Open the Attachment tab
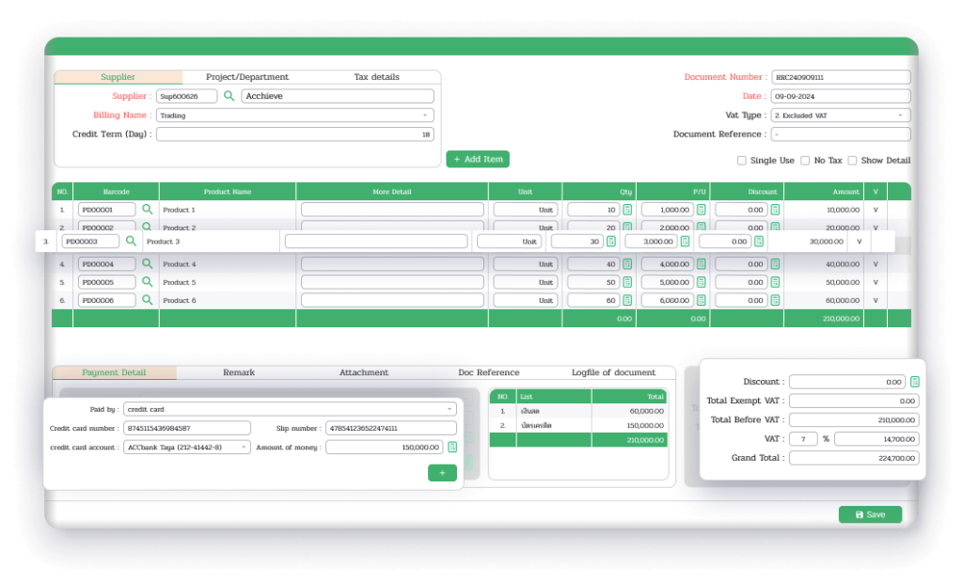Viewport: 963px width, 583px height. click(x=364, y=373)
